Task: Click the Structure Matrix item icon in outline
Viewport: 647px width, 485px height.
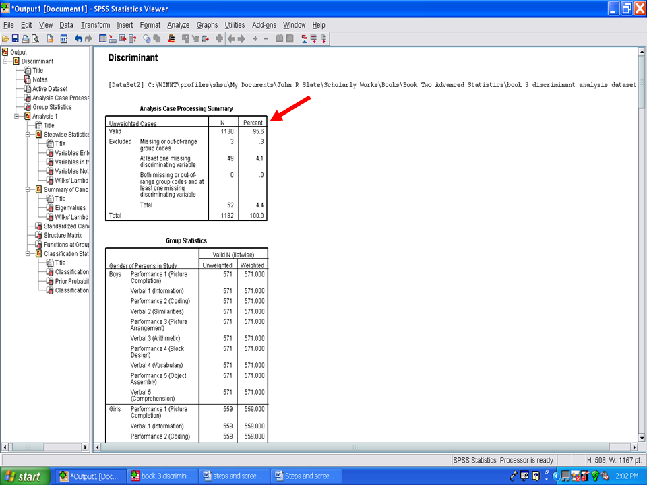Action: (38, 236)
